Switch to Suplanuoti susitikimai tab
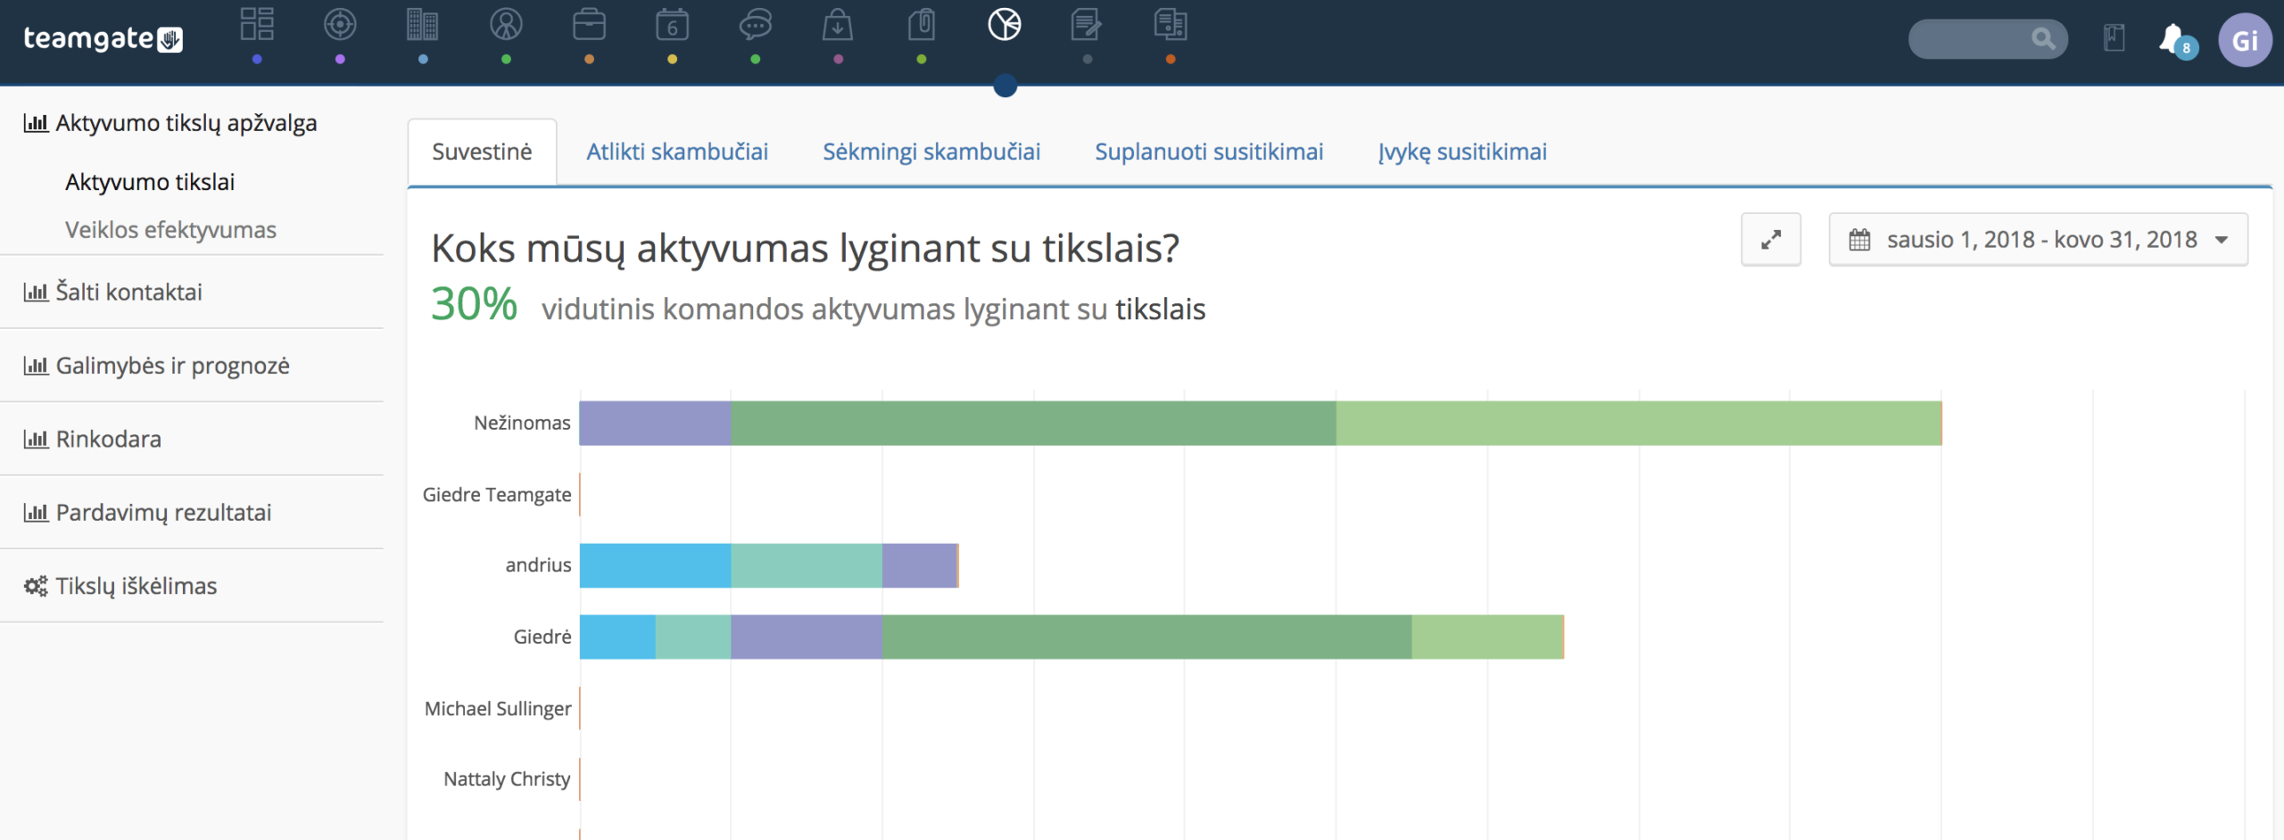Image resolution: width=2284 pixels, height=840 pixels. [1209, 152]
